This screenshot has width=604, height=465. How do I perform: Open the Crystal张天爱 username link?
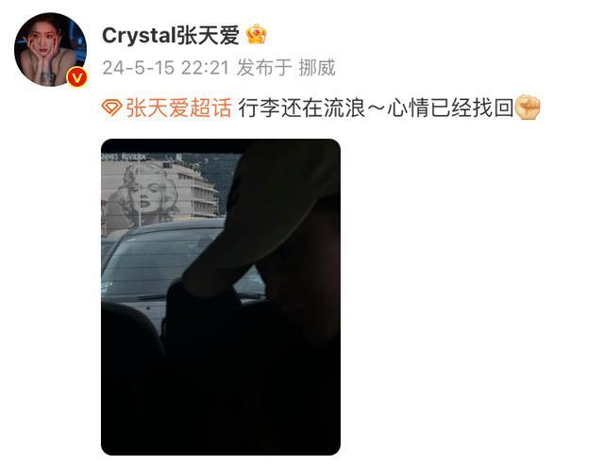(171, 36)
